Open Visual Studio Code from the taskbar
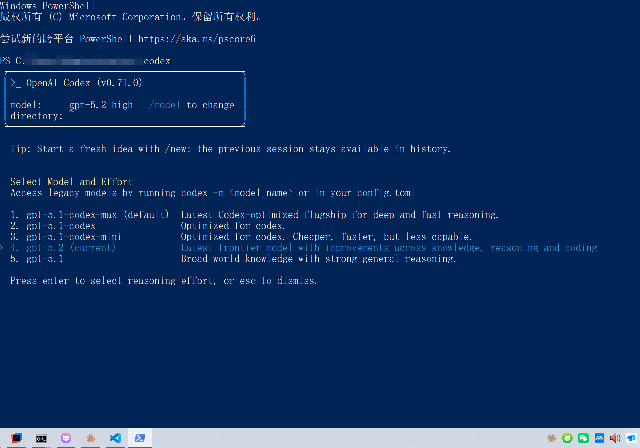The height and width of the screenshot is (448, 640). (115, 438)
